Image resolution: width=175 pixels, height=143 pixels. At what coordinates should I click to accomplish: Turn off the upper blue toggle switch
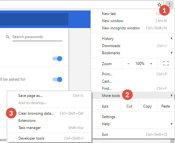pyautogui.click(x=58, y=59)
